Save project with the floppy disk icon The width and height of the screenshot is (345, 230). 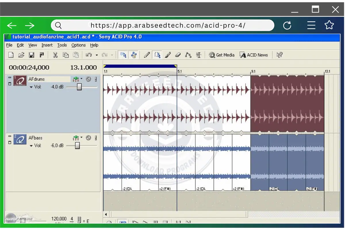(x=31, y=55)
